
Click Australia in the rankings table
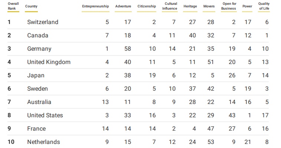coord(39,102)
